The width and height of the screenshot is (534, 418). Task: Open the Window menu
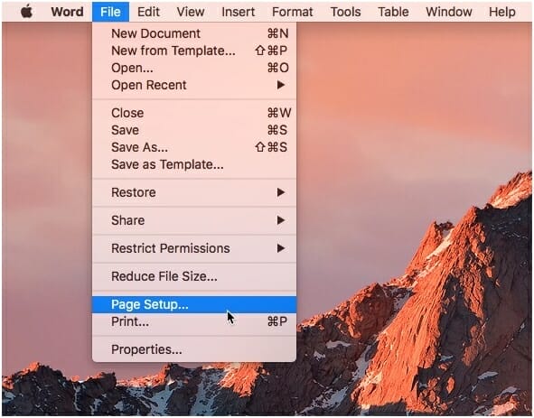tap(449, 12)
